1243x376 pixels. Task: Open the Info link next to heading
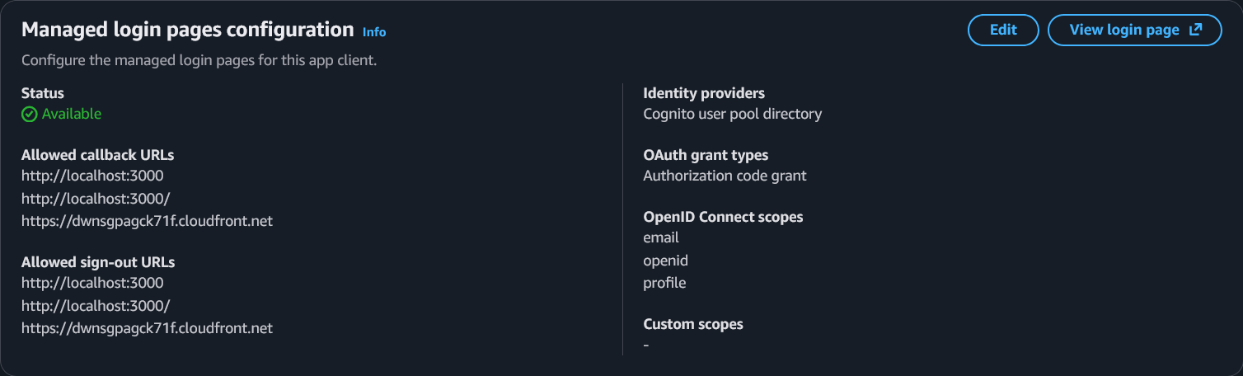[373, 32]
